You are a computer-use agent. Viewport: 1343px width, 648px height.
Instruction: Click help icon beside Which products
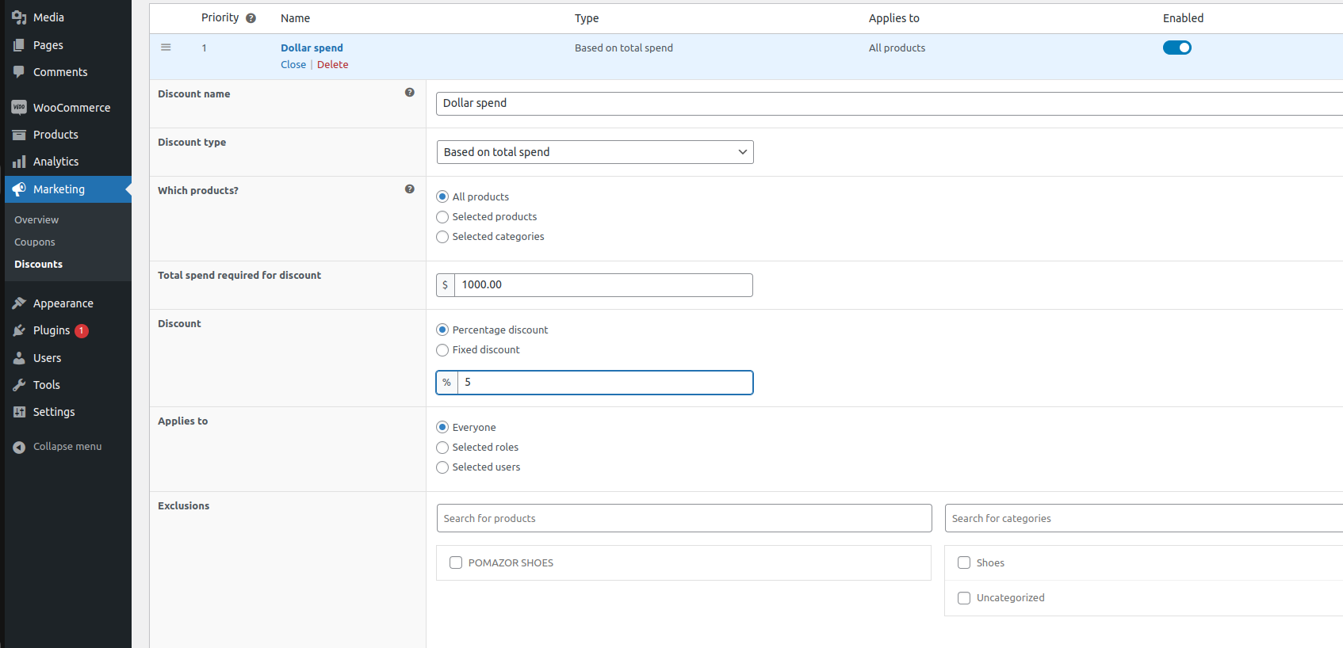(x=409, y=189)
